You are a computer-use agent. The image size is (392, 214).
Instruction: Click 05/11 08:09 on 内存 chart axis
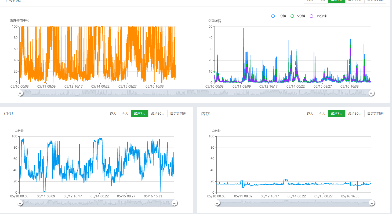[243, 196]
